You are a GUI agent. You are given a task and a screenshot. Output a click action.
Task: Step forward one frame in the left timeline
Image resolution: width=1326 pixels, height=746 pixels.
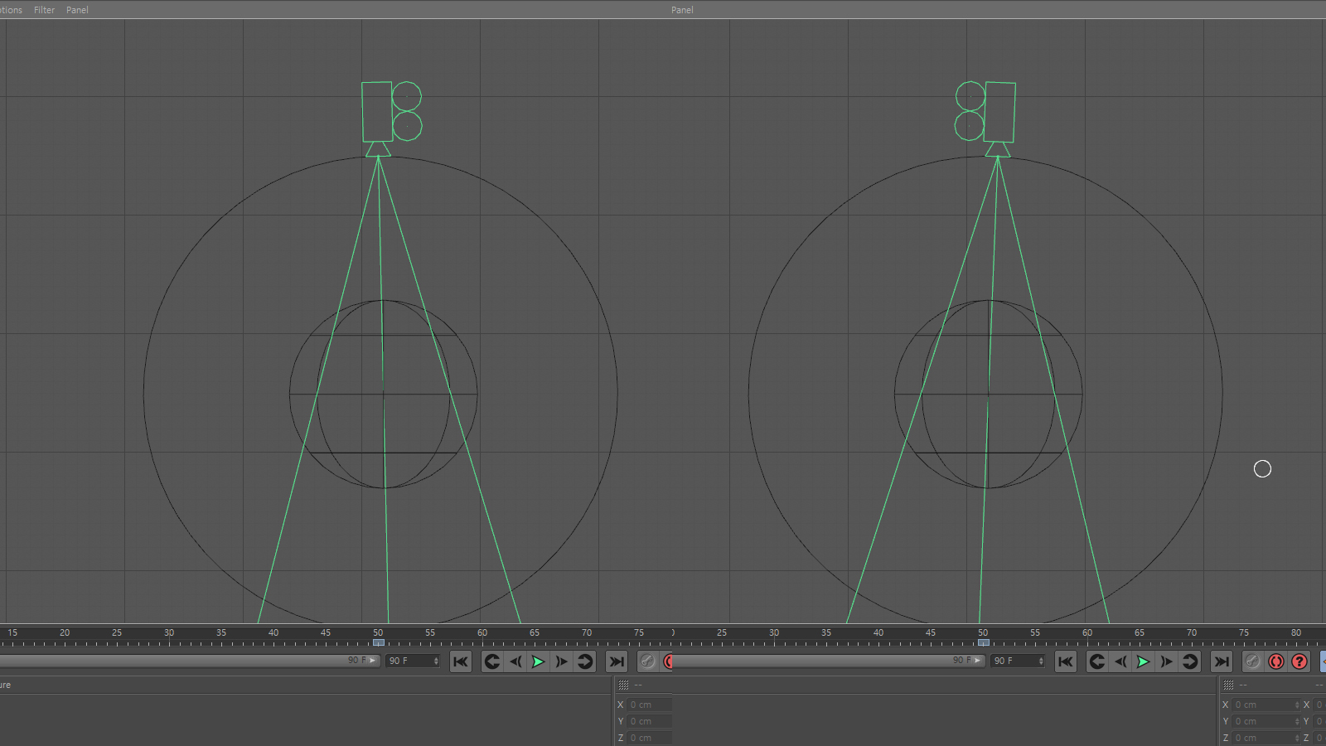click(x=561, y=661)
